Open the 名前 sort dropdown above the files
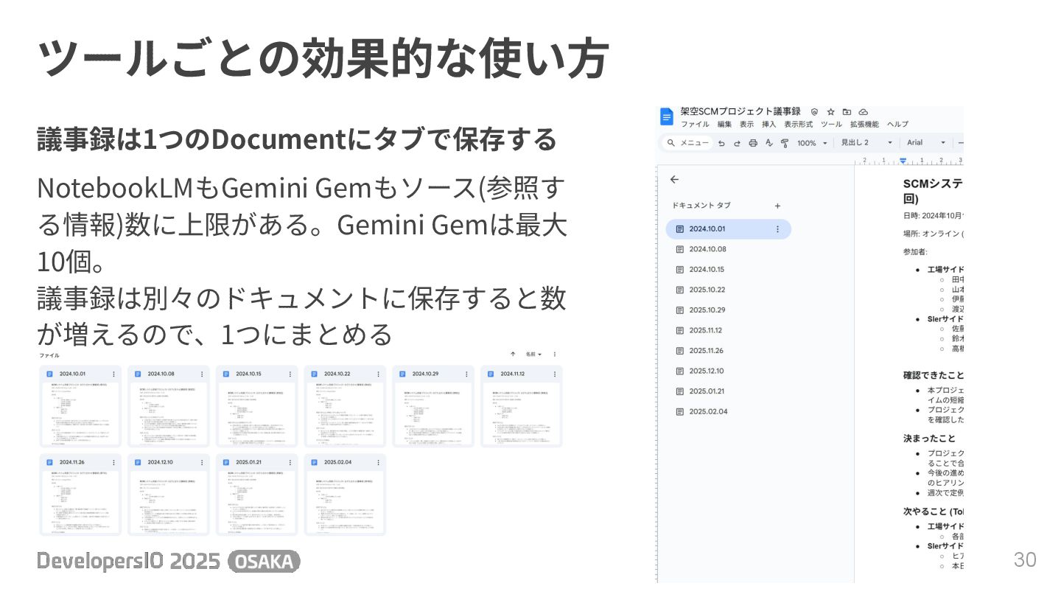Screen dimensions: 1061x597 [533, 355]
